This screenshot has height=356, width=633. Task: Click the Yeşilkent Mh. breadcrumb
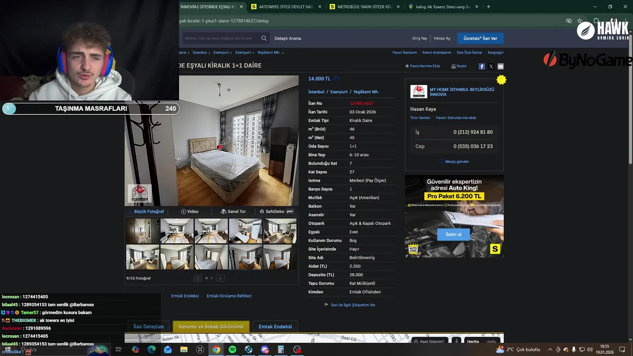point(269,52)
